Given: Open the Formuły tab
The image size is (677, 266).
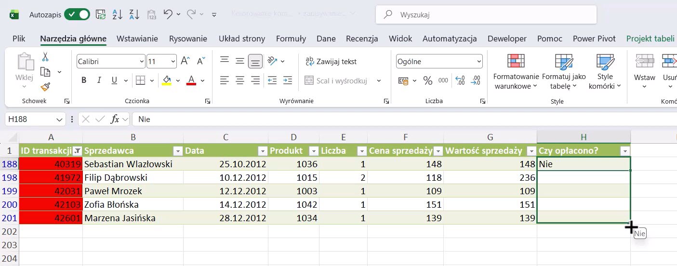Looking at the screenshot, I should [x=291, y=39].
